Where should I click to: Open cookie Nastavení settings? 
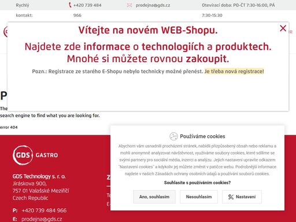pyautogui.click(x=242, y=197)
